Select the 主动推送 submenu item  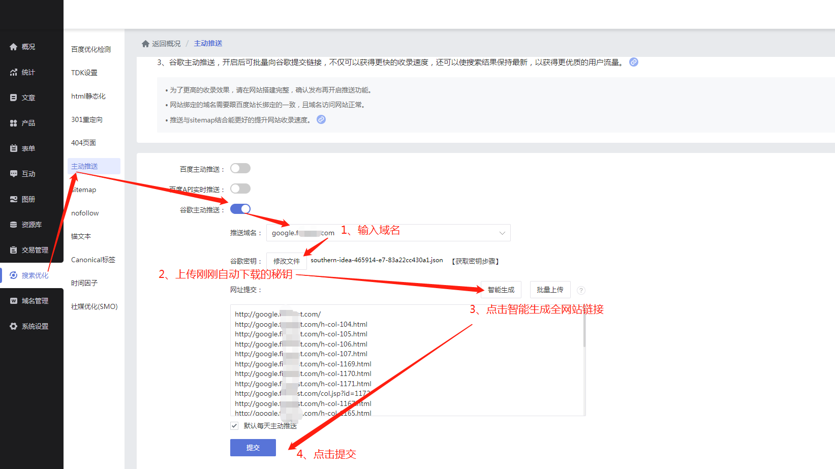(x=94, y=166)
